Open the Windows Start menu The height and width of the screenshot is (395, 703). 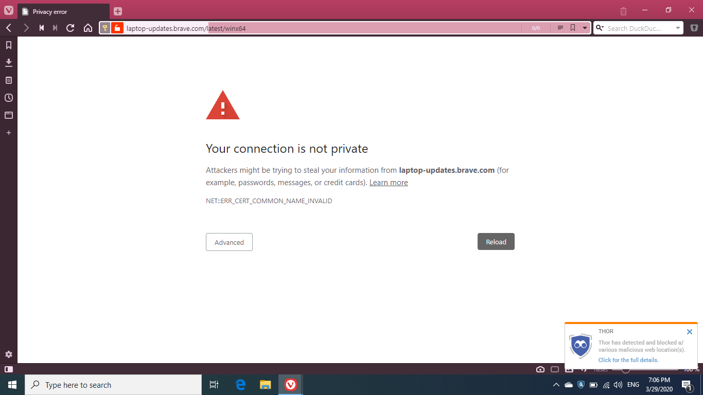tap(12, 385)
